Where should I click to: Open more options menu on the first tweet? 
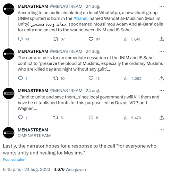[162, 6]
